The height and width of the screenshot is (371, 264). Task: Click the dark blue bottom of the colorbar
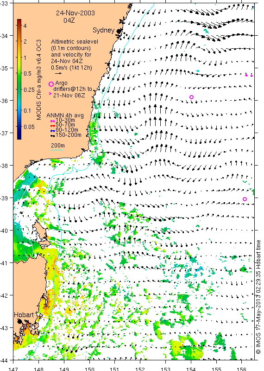coord(19,137)
